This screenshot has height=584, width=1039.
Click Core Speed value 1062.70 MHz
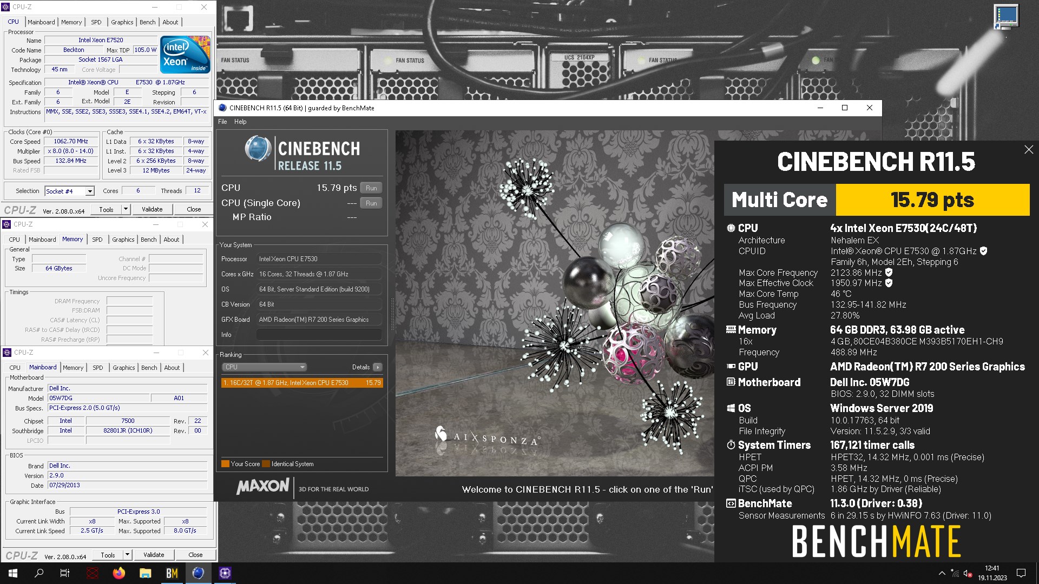point(71,142)
